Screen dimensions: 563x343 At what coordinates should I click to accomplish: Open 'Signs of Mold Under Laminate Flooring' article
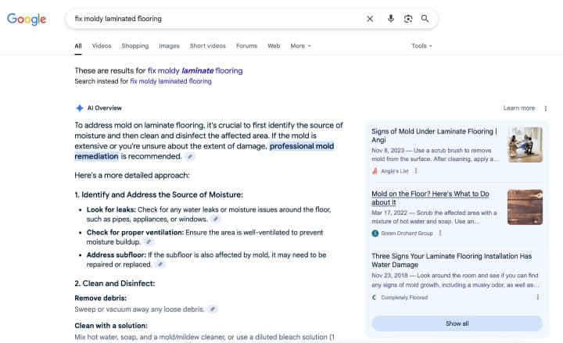click(432, 136)
